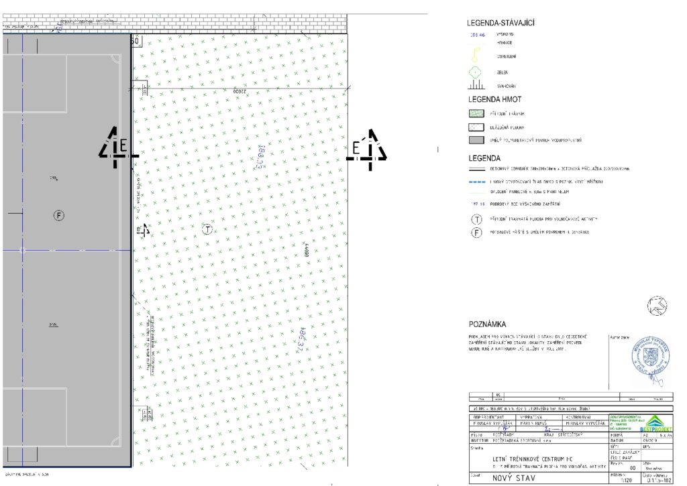Click the yellow lamp symbol in the legend
The height and width of the screenshot is (486, 687).
(476, 56)
